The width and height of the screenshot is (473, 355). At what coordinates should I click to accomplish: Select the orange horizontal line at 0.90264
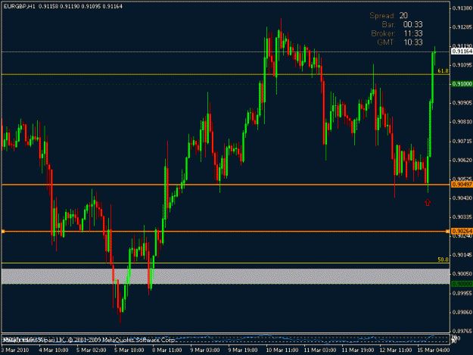pos(226,232)
